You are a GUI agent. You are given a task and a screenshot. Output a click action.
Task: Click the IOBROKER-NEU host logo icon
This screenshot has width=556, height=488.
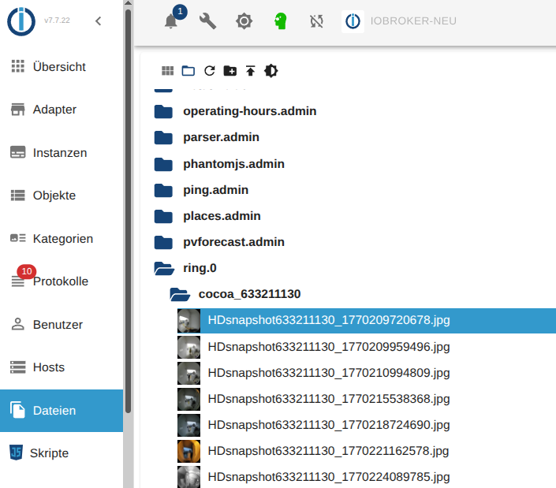(353, 21)
